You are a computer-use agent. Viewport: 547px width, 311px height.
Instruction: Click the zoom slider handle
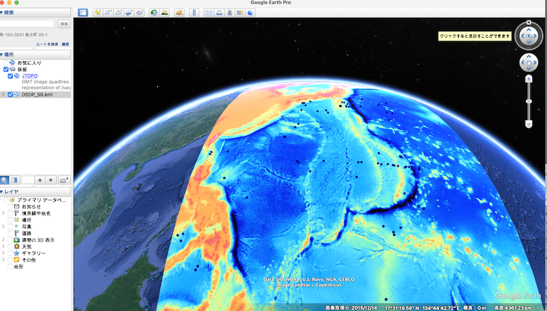tap(528, 102)
